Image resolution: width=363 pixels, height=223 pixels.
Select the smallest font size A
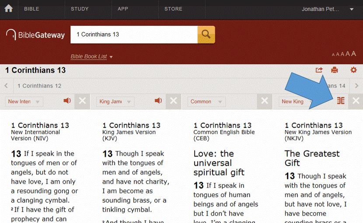(x=333, y=55)
